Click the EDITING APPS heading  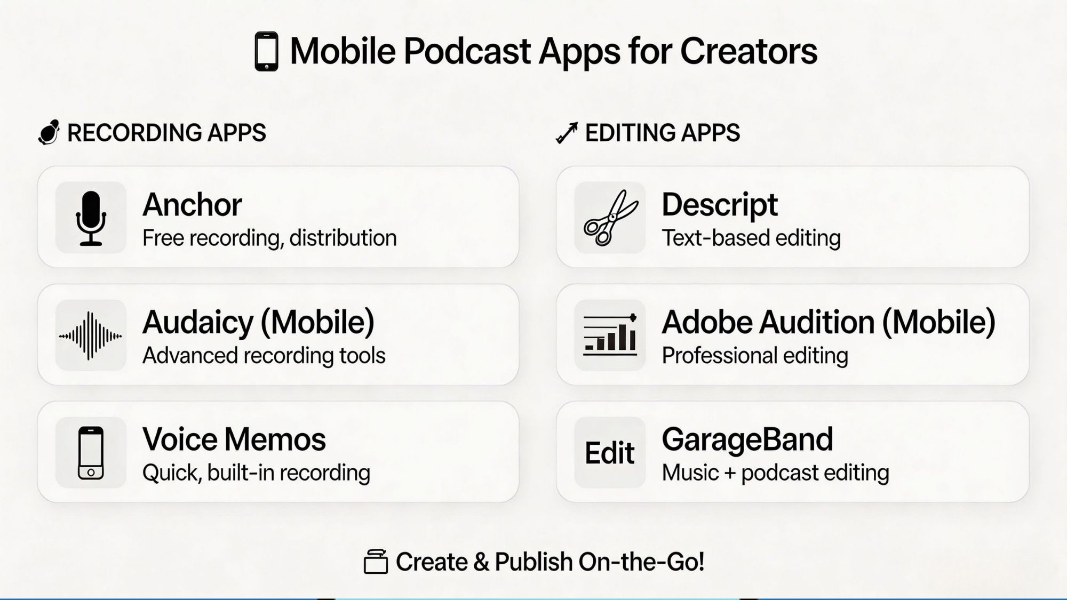pyautogui.click(x=663, y=133)
